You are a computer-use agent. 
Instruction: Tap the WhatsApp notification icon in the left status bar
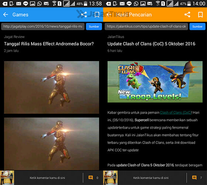pos(39,4)
